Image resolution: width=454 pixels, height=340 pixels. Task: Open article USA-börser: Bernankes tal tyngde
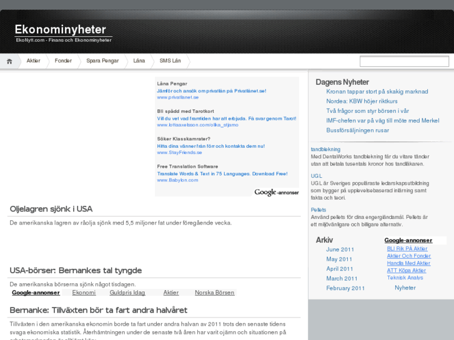click(x=76, y=271)
